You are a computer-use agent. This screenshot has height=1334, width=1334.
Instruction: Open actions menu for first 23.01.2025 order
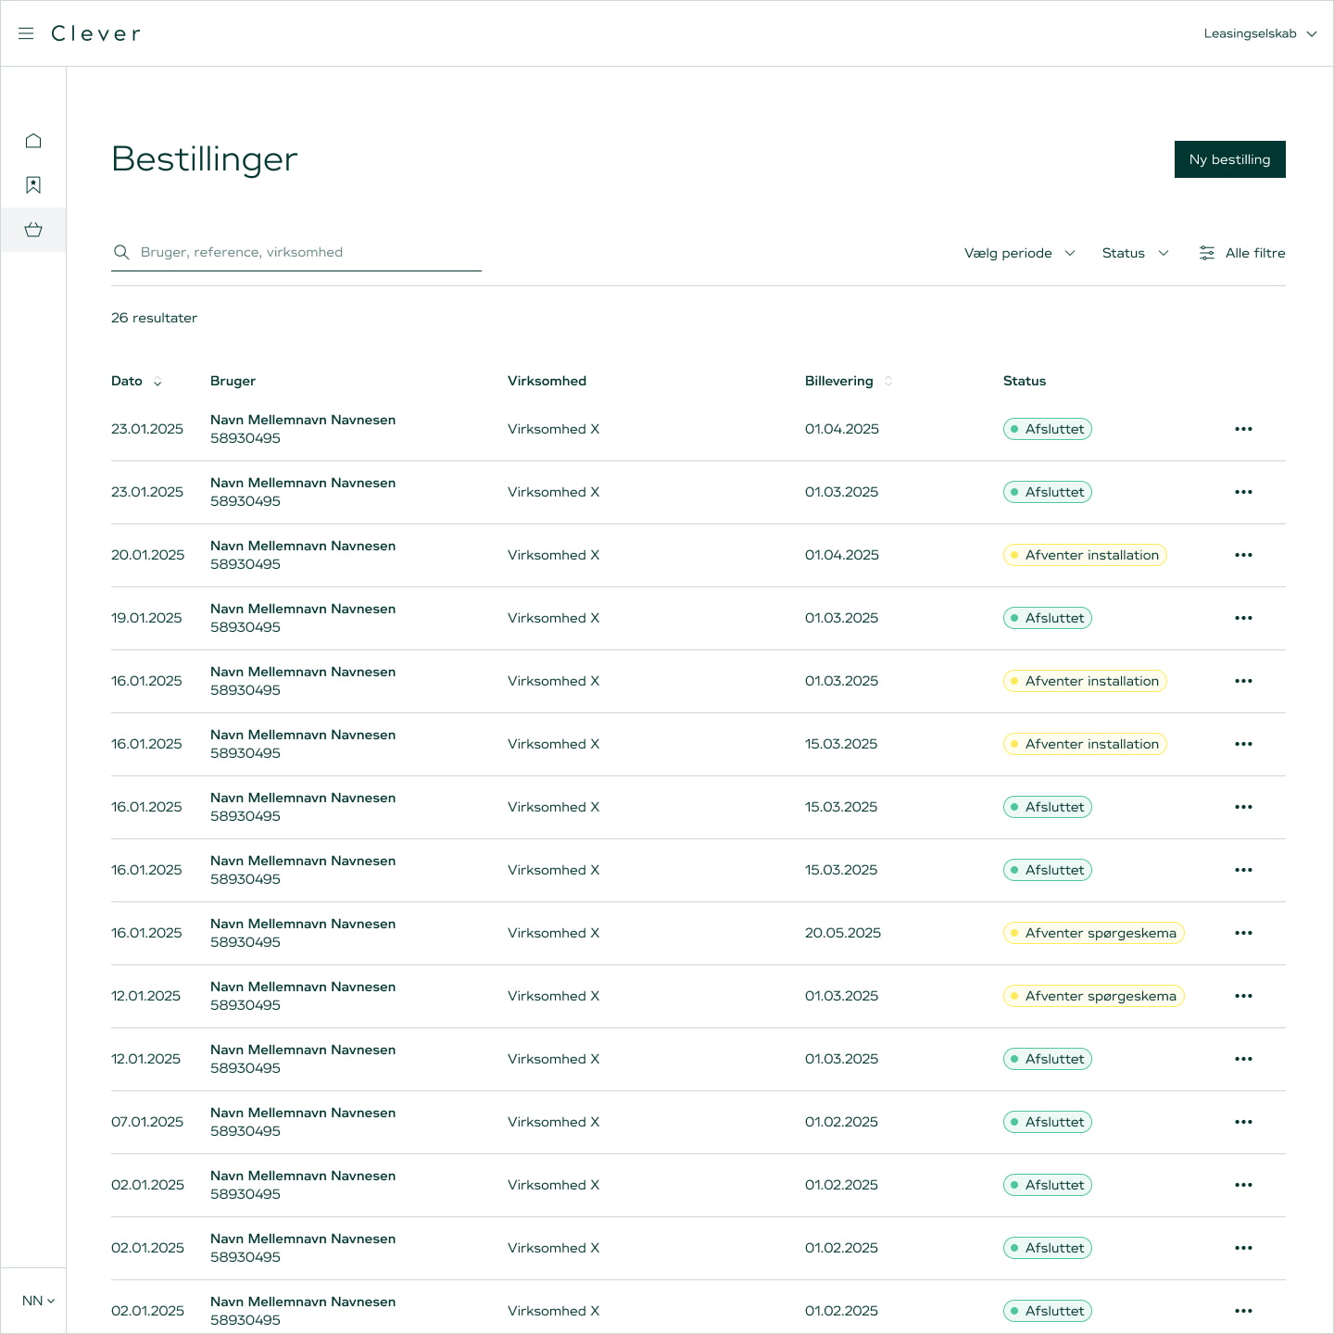coord(1243,429)
